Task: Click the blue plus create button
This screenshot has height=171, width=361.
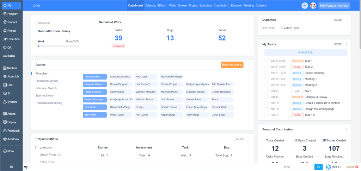Action: (305, 6)
